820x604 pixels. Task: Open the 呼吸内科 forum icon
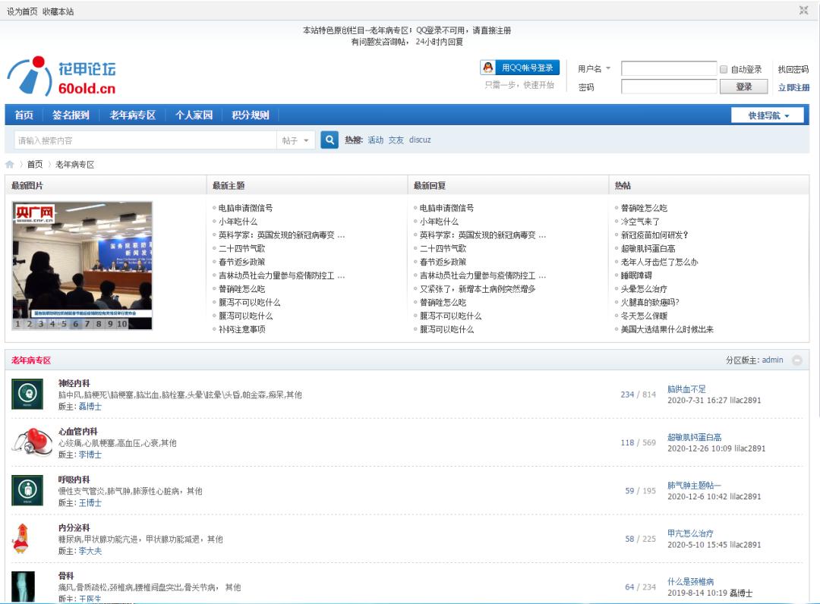27,490
